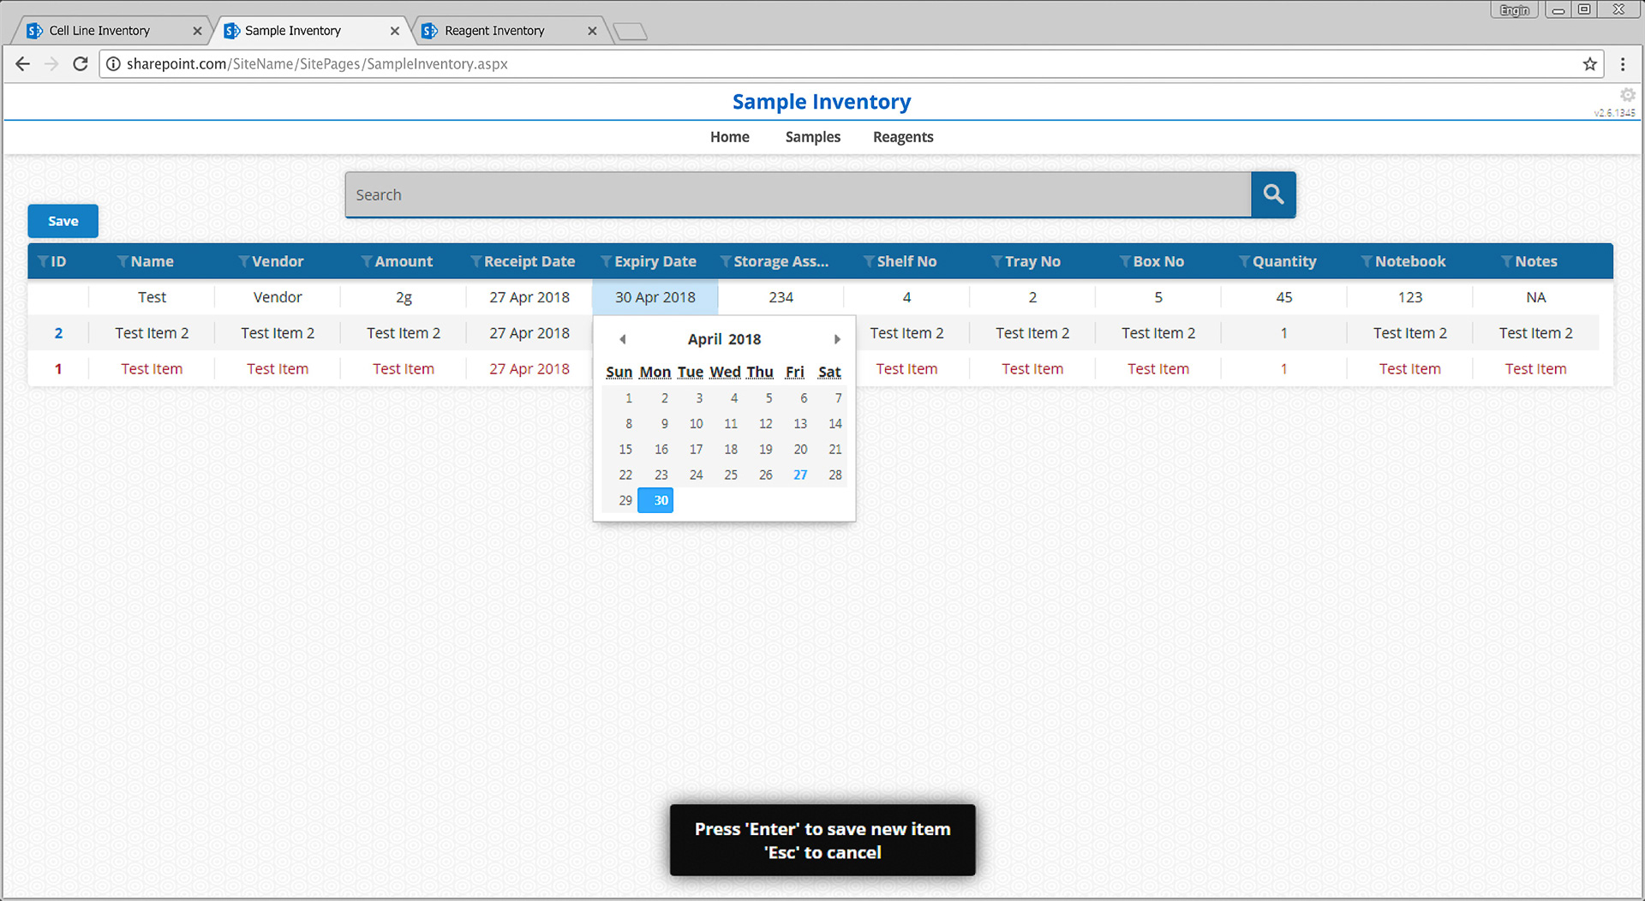Close the Reagent Inventory tab
This screenshot has width=1645, height=901.
pos(592,31)
